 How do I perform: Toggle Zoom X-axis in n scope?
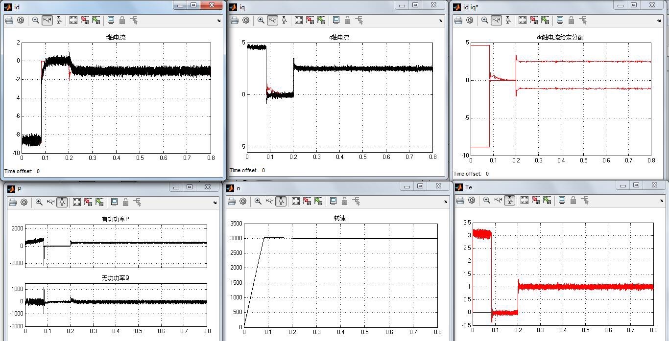(269, 201)
